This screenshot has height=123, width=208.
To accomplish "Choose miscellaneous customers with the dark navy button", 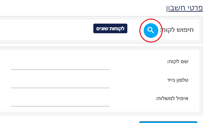I will coord(110,29).
